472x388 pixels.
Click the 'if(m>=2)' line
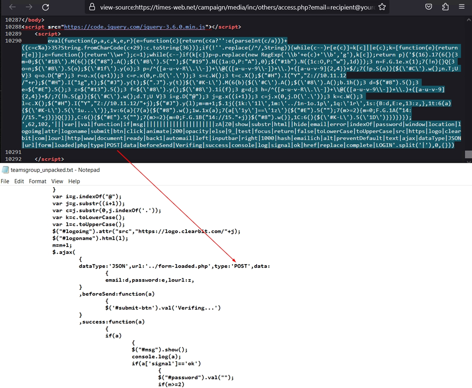click(x=171, y=385)
